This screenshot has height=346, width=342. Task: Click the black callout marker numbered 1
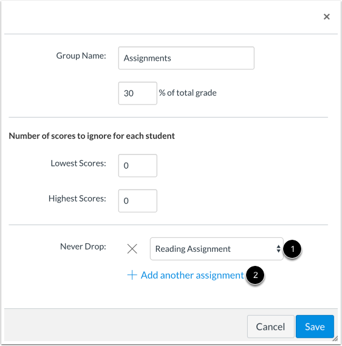pyautogui.click(x=292, y=249)
